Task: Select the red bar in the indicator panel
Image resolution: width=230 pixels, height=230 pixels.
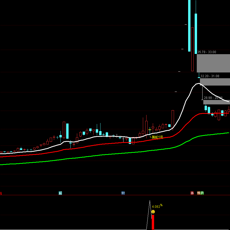Action: coord(153,222)
